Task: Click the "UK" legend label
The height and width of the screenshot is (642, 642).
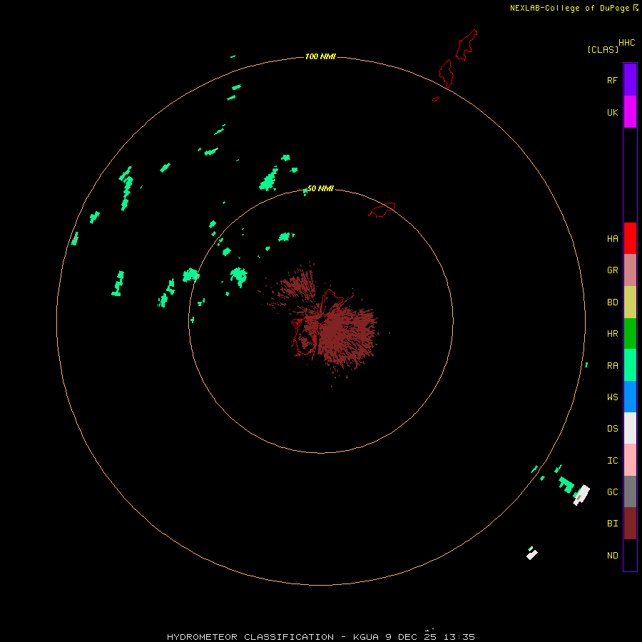Action: (x=612, y=112)
